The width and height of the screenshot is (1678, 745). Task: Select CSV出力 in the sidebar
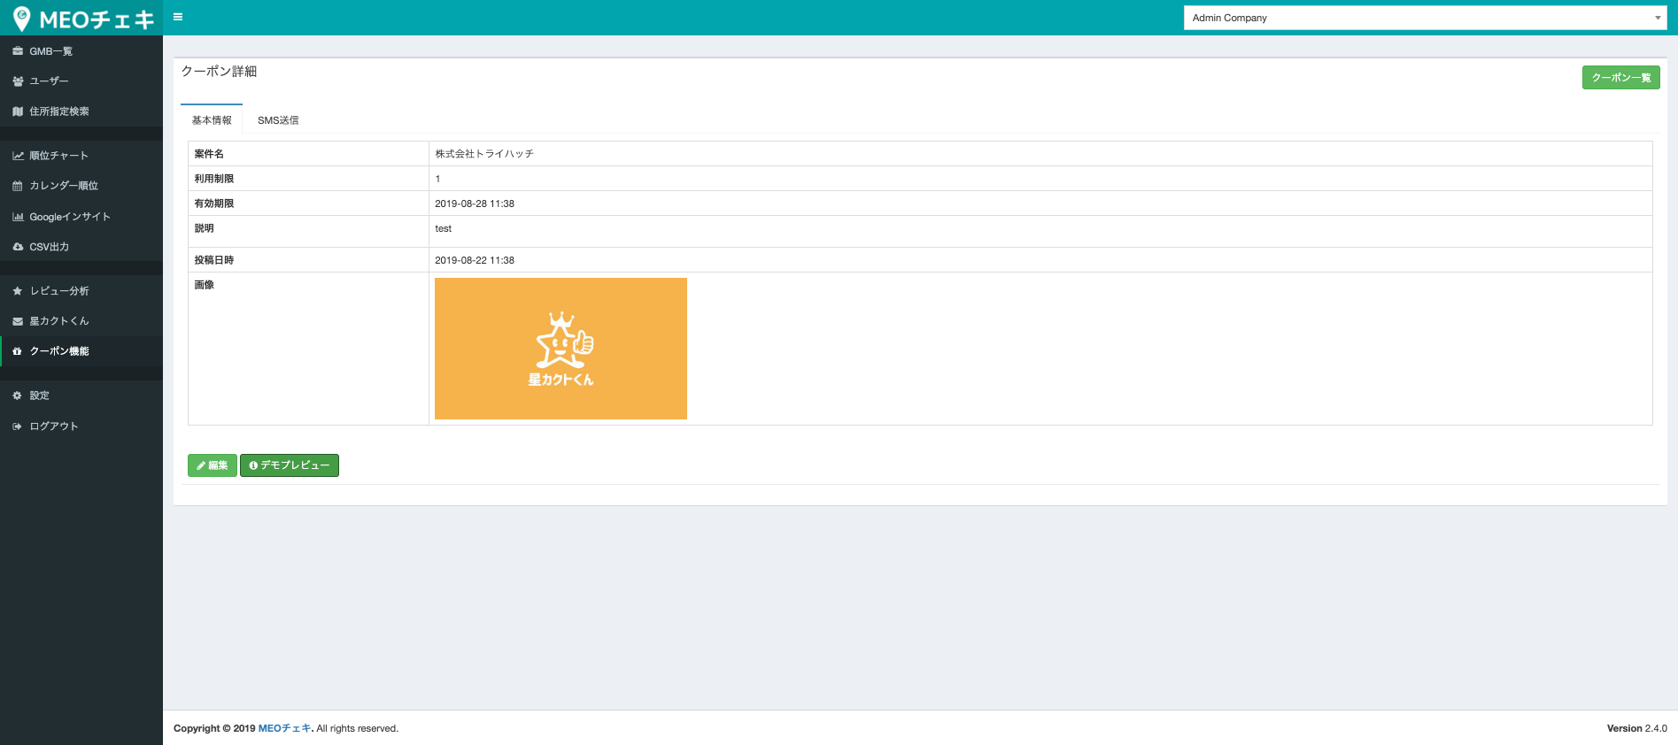81,247
